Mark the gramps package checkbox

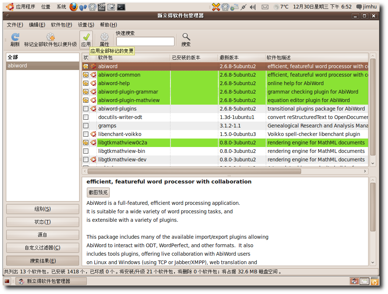(x=86, y=126)
